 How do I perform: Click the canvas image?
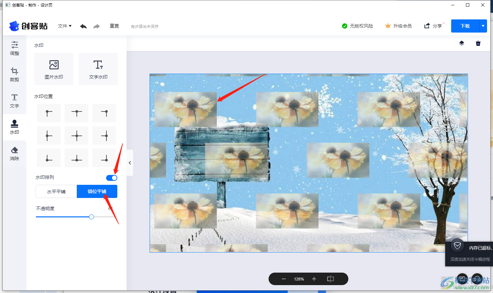(x=308, y=163)
